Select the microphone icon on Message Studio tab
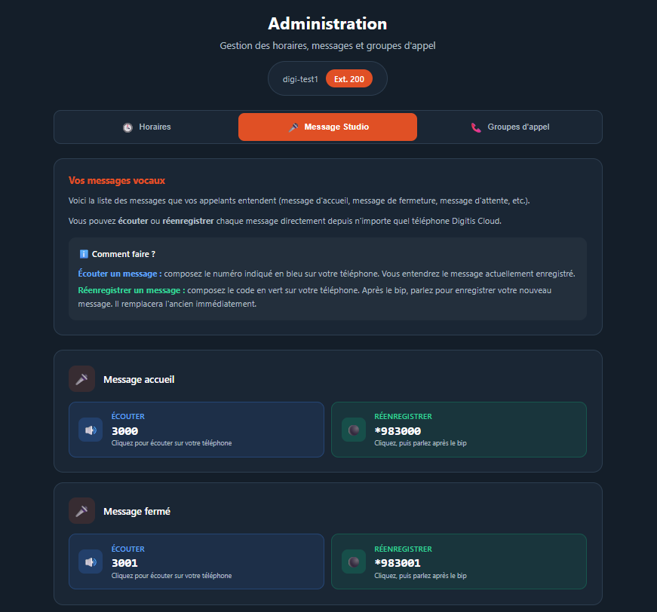The width and height of the screenshot is (657, 612). click(292, 127)
